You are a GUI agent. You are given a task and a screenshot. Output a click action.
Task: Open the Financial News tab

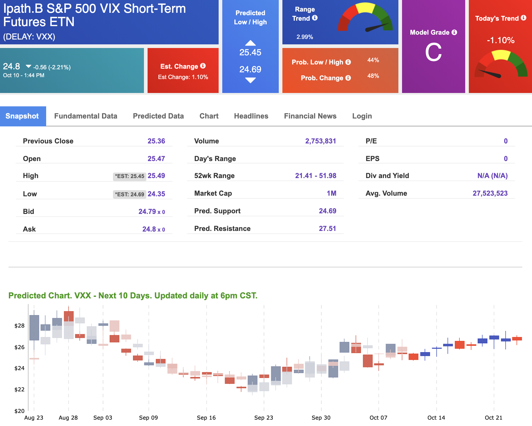(310, 116)
